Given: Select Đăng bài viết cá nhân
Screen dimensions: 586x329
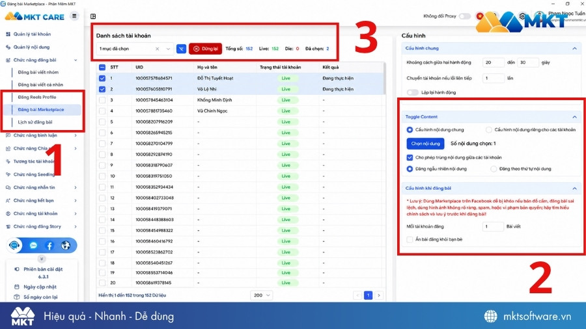Looking at the screenshot, I should click(40, 85).
